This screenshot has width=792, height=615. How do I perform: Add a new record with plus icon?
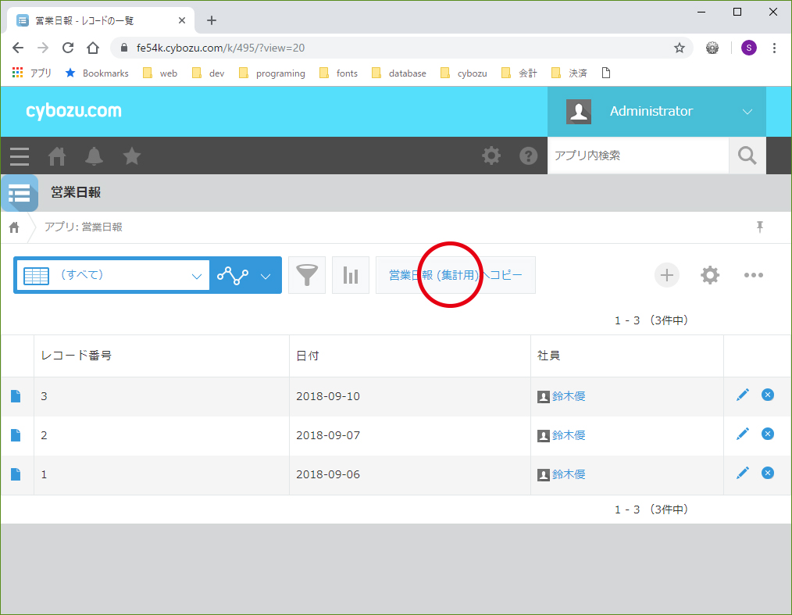tap(667, 275)
